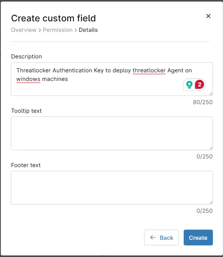Focus the Tooltip text field
The width and height of the screenshot is (223, 257).
click(x=112, y=133)
